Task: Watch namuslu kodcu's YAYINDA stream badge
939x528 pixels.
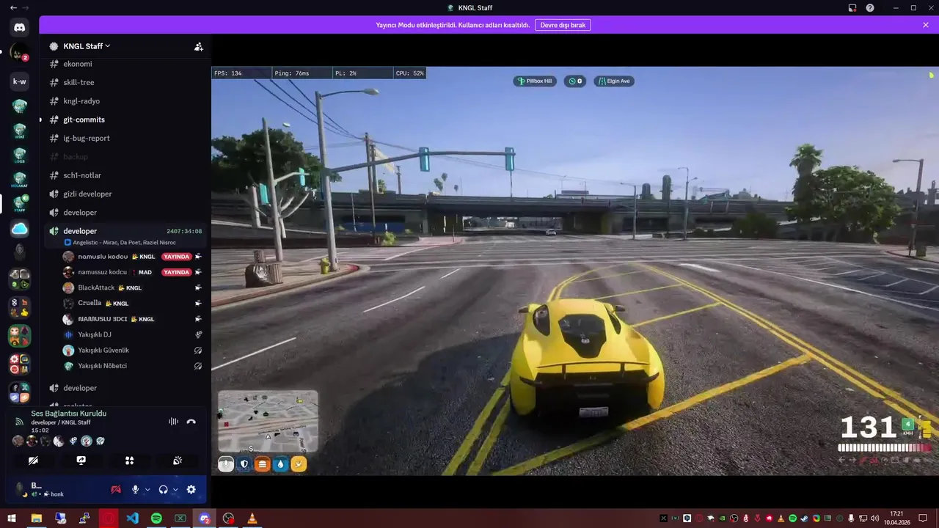Action: click(x=176, y=257)
